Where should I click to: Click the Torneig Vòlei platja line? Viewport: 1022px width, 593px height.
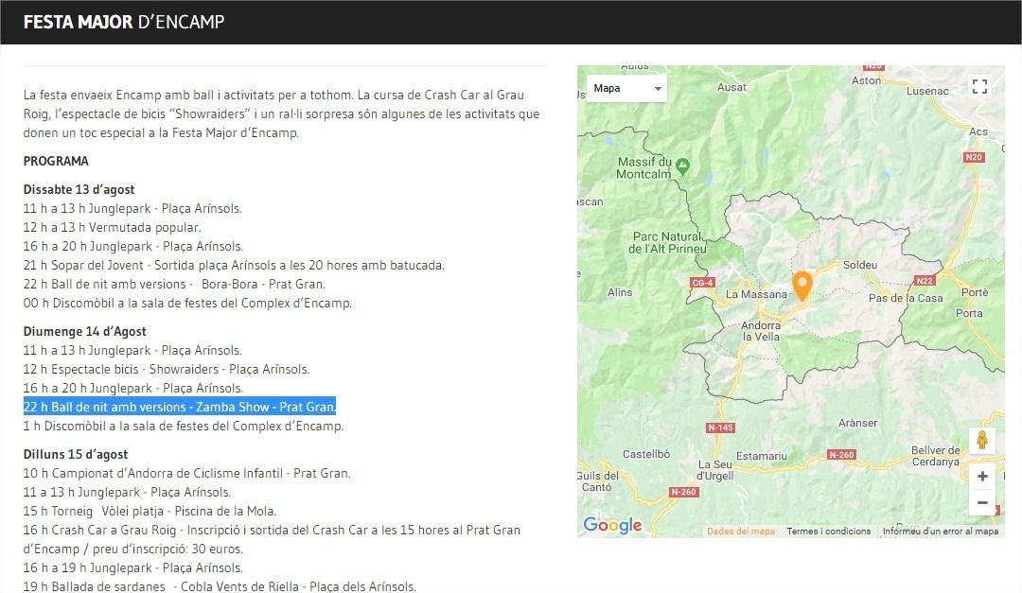point(150,511)
